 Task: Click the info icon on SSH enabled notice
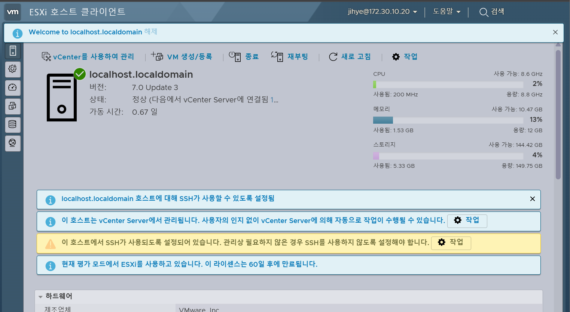click(x=50, y=200)
